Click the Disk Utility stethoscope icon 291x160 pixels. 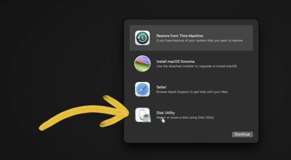143,115
